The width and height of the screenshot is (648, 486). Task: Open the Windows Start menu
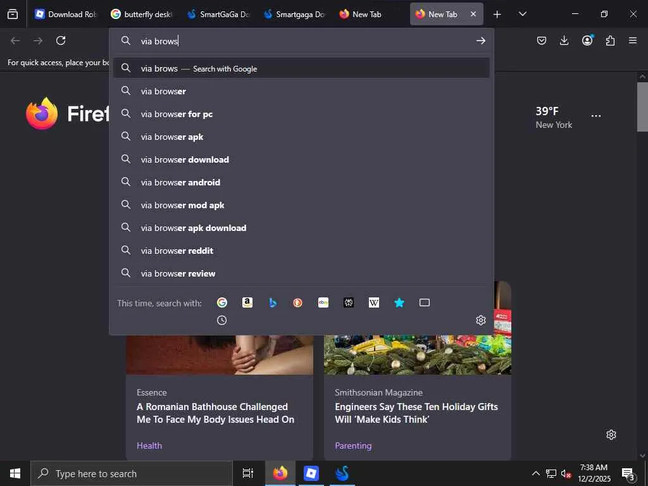[x=15, y=473]
